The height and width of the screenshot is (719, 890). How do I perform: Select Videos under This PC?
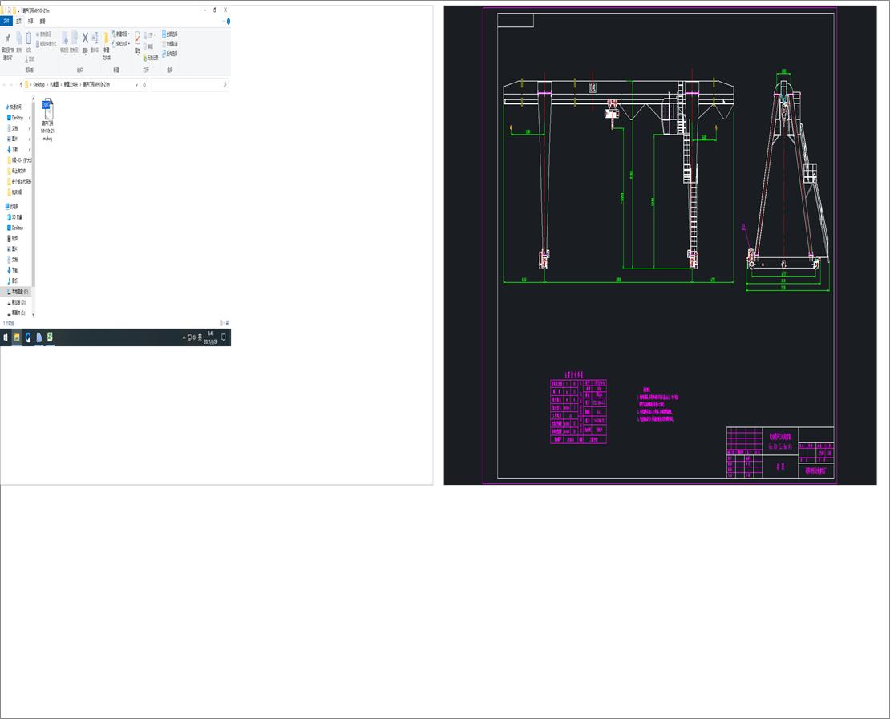tap(14, 238)
